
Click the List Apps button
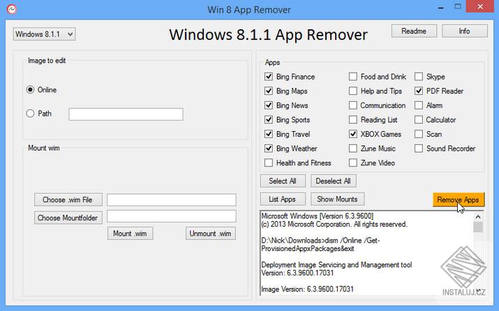tap(283, 199)
